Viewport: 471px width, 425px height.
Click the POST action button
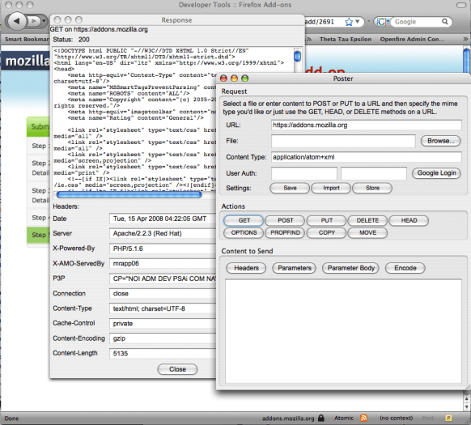coord(285,220)
